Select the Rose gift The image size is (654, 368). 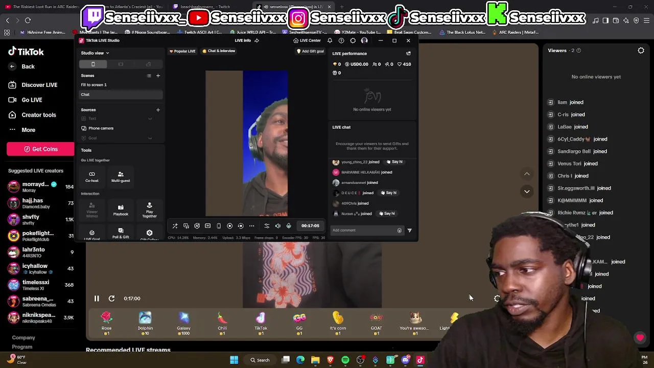[x=106, y=323]
